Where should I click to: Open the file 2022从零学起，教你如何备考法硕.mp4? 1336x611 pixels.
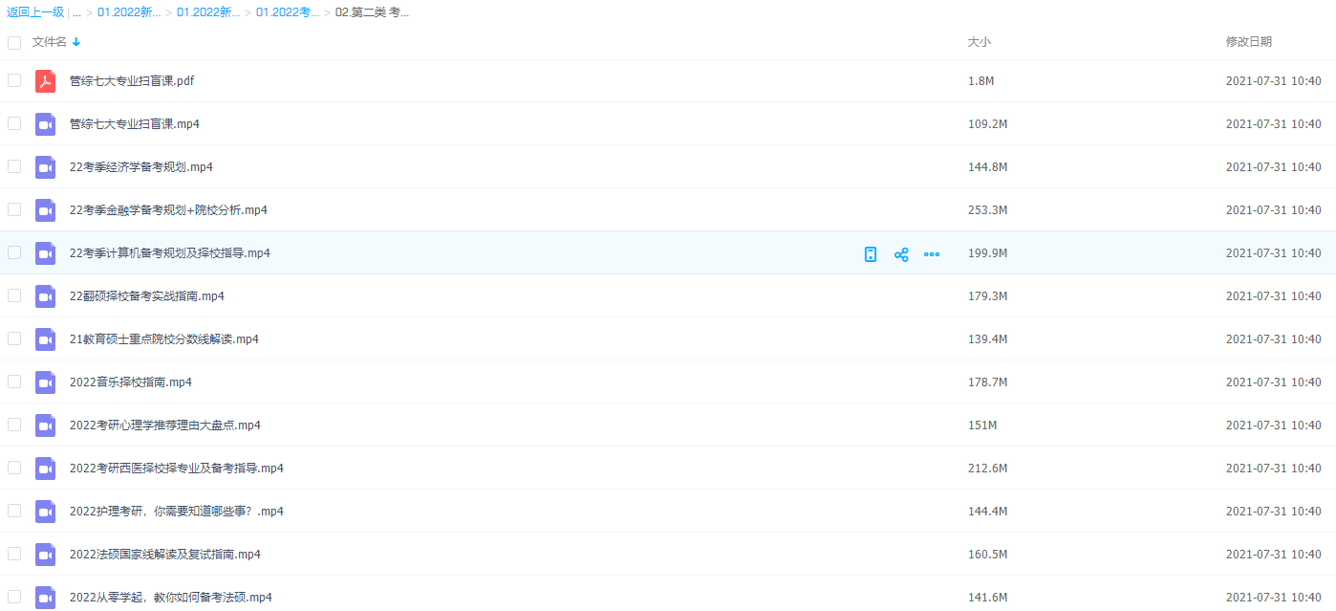click(170, 598)
